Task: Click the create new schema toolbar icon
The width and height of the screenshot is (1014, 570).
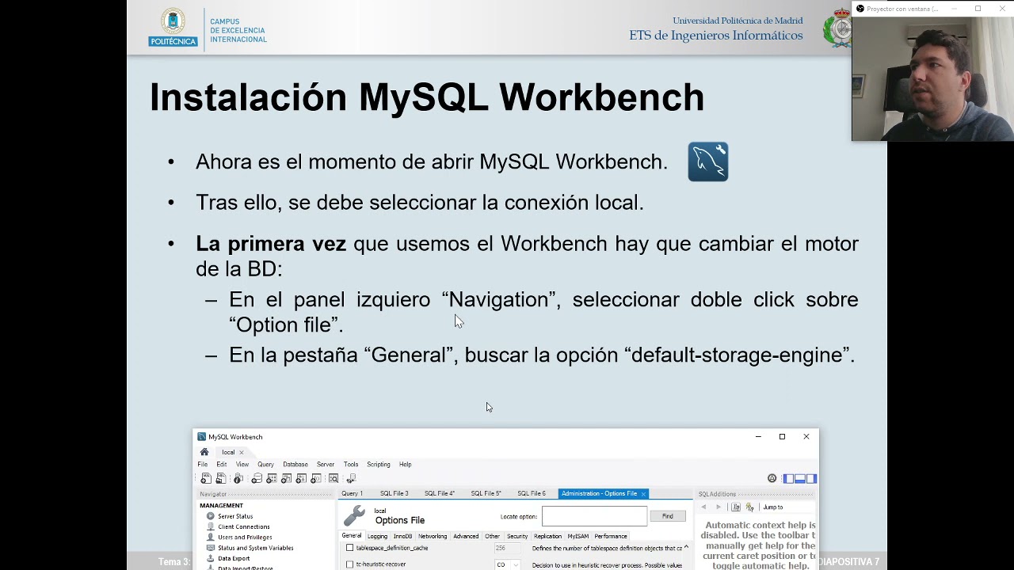Action: pos(257,478)
